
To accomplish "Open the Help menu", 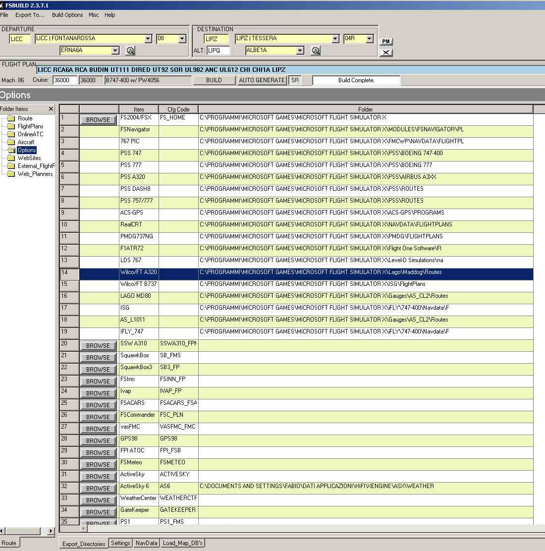I will (x=109, y=15).
